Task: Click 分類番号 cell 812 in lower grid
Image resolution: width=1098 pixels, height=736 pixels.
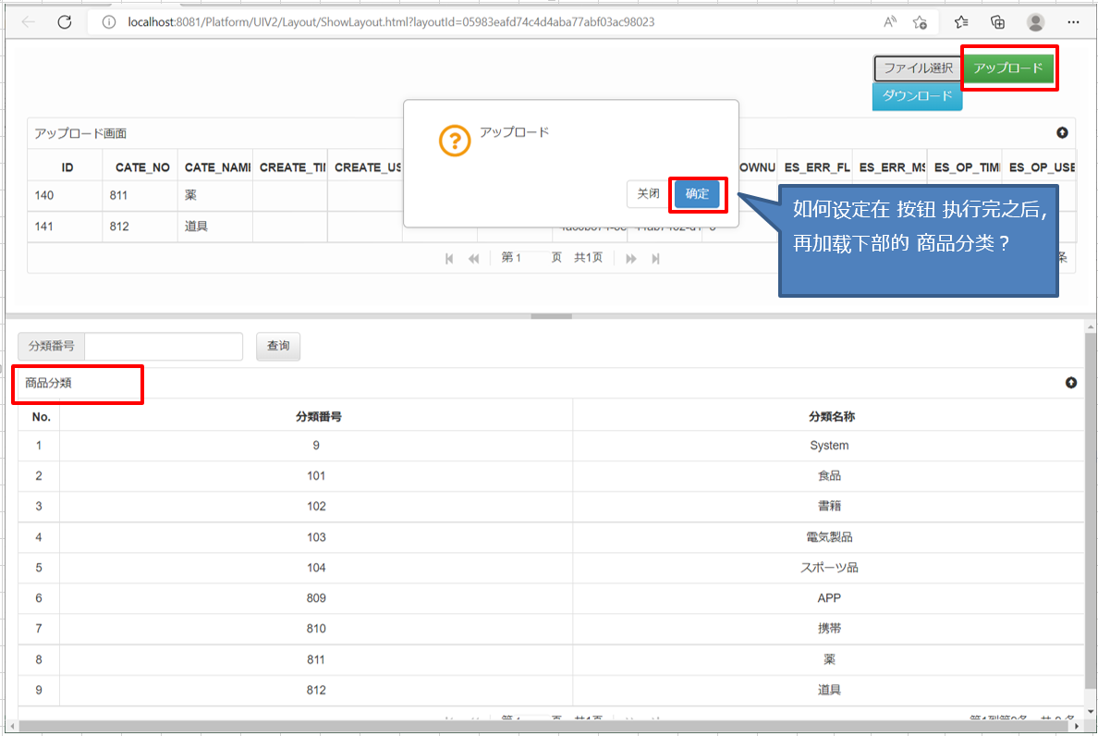Action: click(316, 690)
